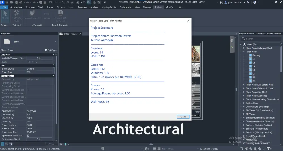
Task: Click the Revit 'R' application logo
Action: [x=2, y=2]
